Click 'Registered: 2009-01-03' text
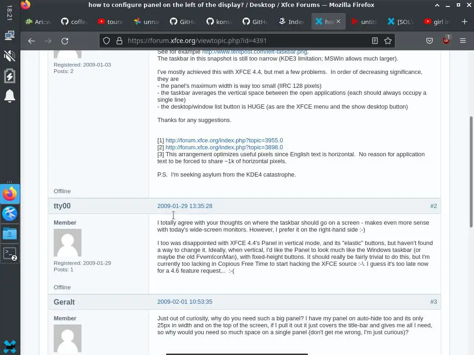The height and width of the screenshot is (355, 474). pyautogui.click(x=82, y=65)
